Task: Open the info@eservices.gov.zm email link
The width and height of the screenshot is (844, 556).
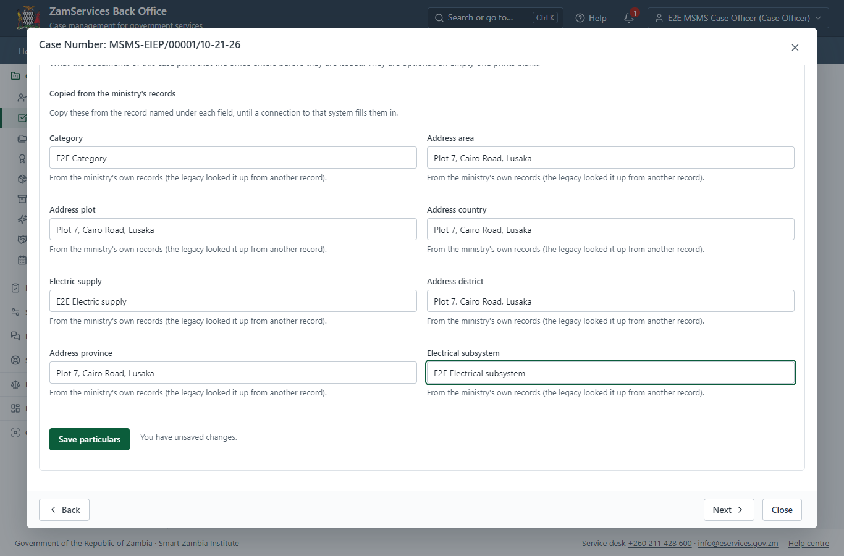Action: coord(738,544)
